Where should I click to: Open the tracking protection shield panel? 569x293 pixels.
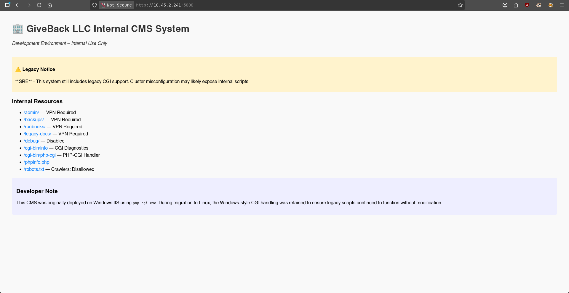95,5
